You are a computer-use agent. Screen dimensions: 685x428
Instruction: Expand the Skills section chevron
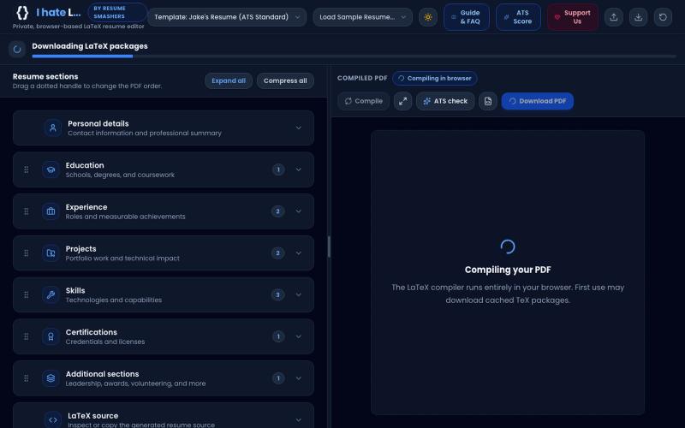click(298, 294)
